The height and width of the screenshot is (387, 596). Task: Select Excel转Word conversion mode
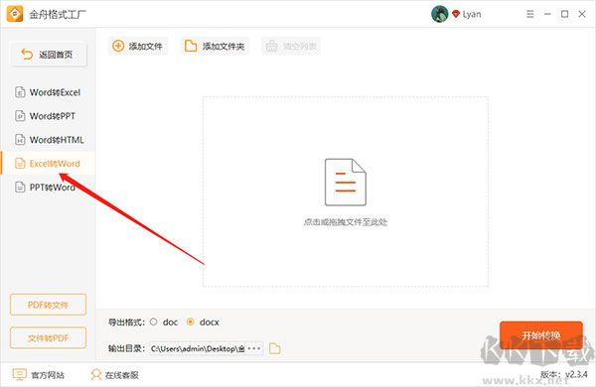coord(48,164)
